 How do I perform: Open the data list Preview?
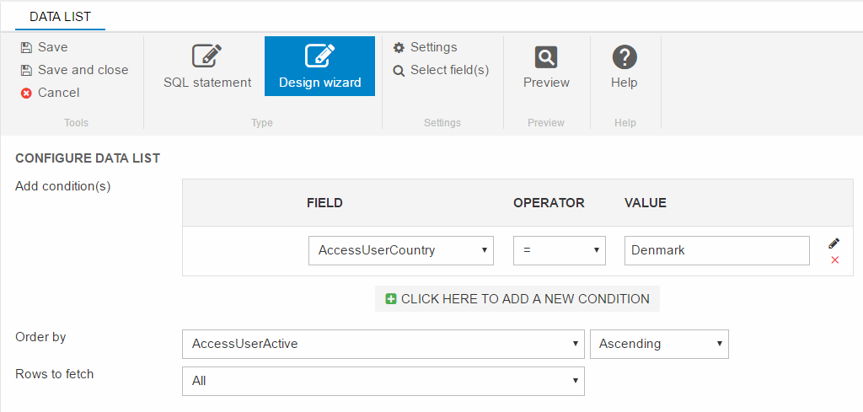(x=546, y=67)
